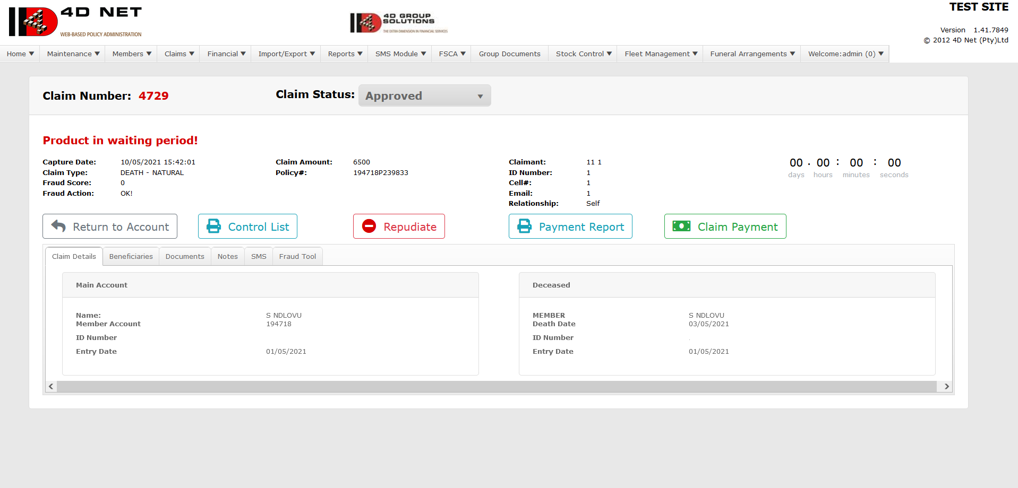Open the Claim Status dropdown
Viewport: 1018px width, 488px height.
[x=424, y=96]
